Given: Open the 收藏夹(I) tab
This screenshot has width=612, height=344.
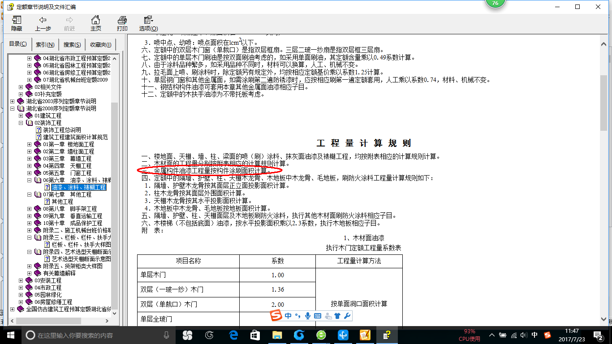Looking at the screenshot, I should pos(101,44).
